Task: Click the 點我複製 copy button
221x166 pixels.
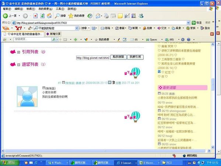Action: [118, 57]
